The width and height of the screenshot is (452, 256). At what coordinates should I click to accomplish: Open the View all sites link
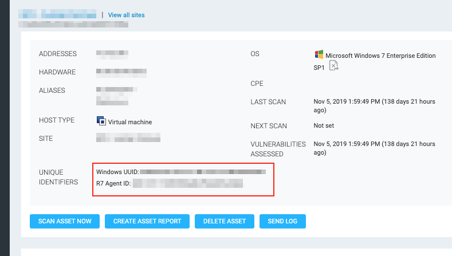(127, 15)
